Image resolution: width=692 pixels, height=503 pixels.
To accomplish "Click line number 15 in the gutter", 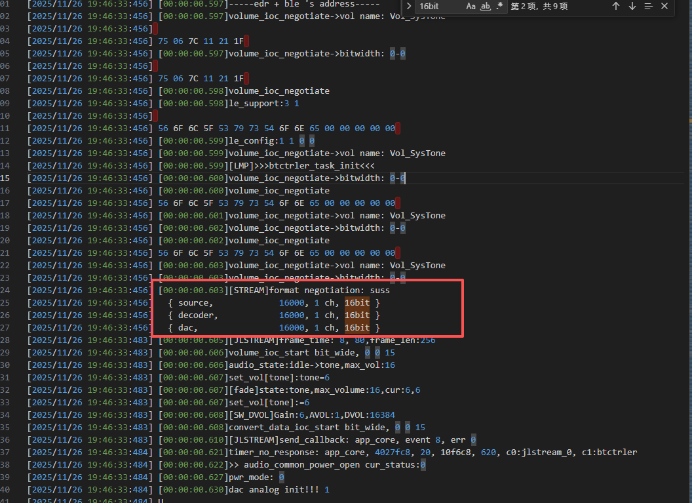I will tap(5, 178).
